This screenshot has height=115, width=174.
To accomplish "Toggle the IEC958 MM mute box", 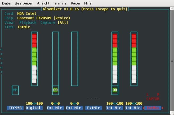I will pos(15,90).
